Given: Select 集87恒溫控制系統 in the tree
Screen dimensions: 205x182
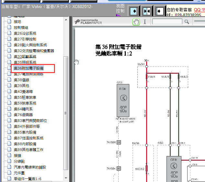Looking at the screenshot, I should coord(28,138).
